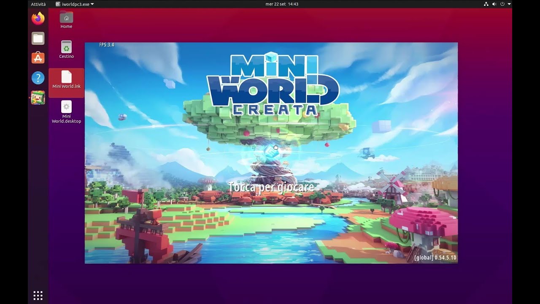Click Attività in the top bar

38,4
